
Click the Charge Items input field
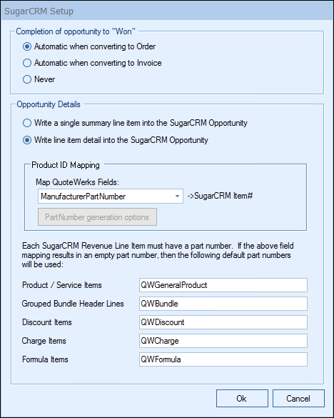(x=223, y=341)
